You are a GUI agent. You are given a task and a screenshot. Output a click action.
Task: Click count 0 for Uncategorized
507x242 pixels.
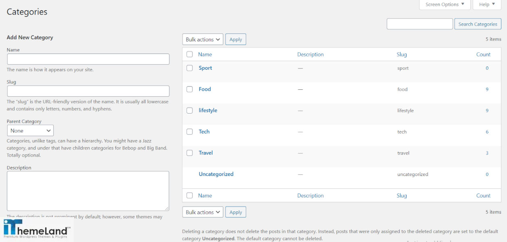[x=487, y=174]
